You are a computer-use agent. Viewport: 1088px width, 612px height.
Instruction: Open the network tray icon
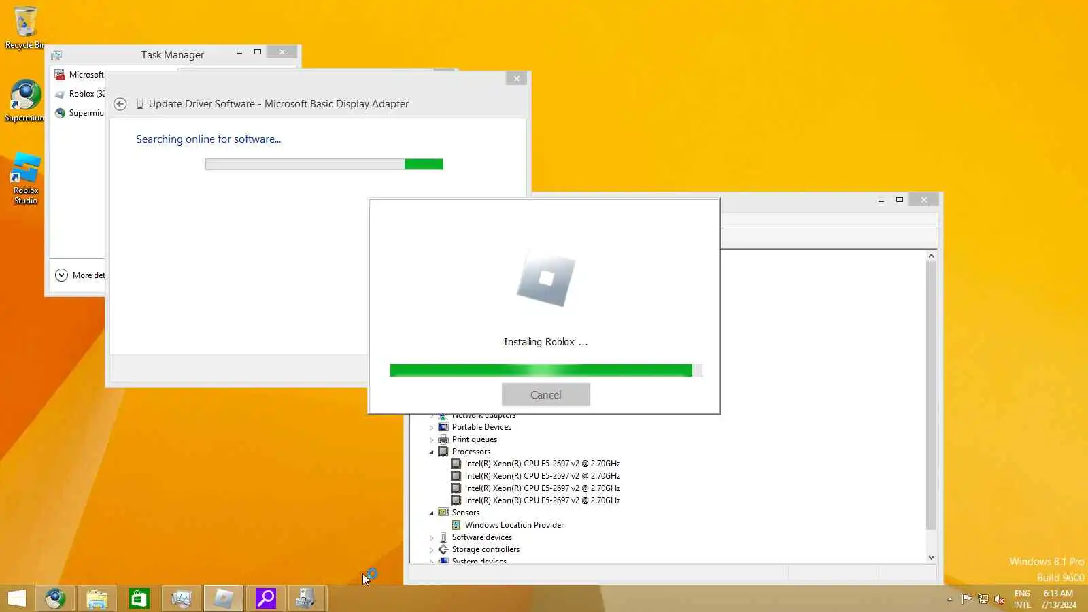(983, 599)
